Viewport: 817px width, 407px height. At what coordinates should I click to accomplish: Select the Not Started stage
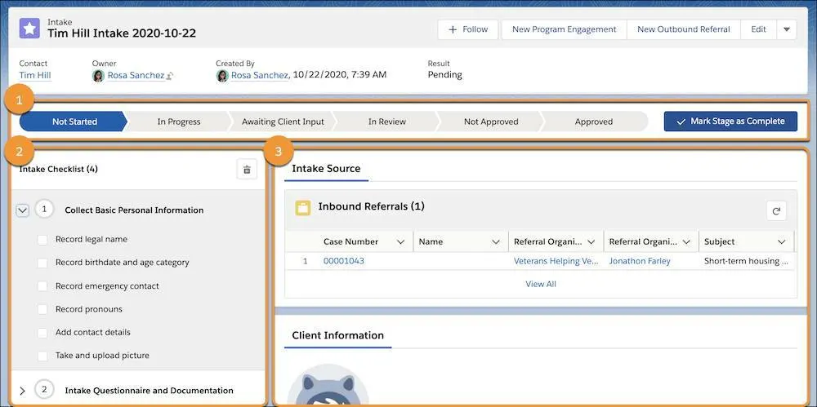click(74, 122)
